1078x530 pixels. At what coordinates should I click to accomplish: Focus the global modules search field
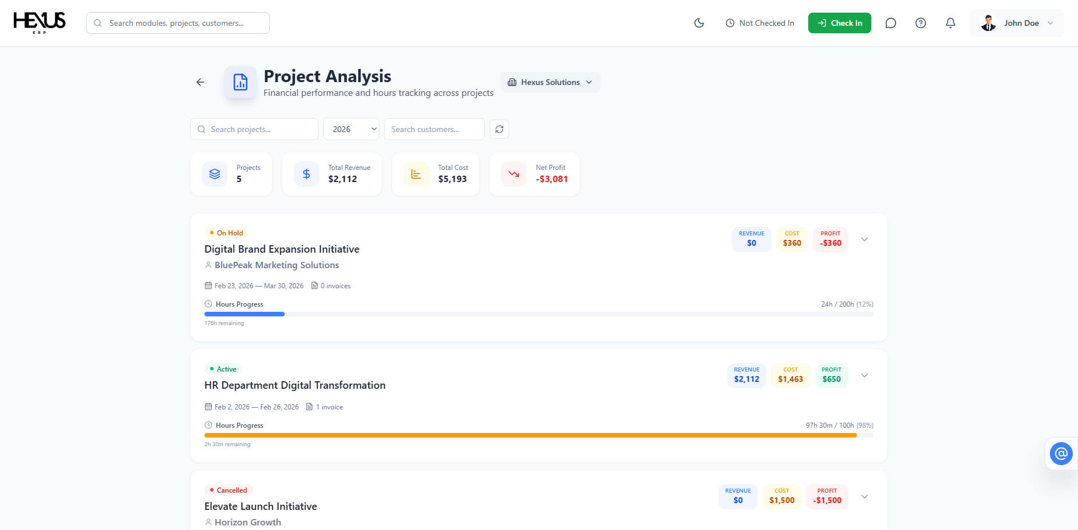178,23
